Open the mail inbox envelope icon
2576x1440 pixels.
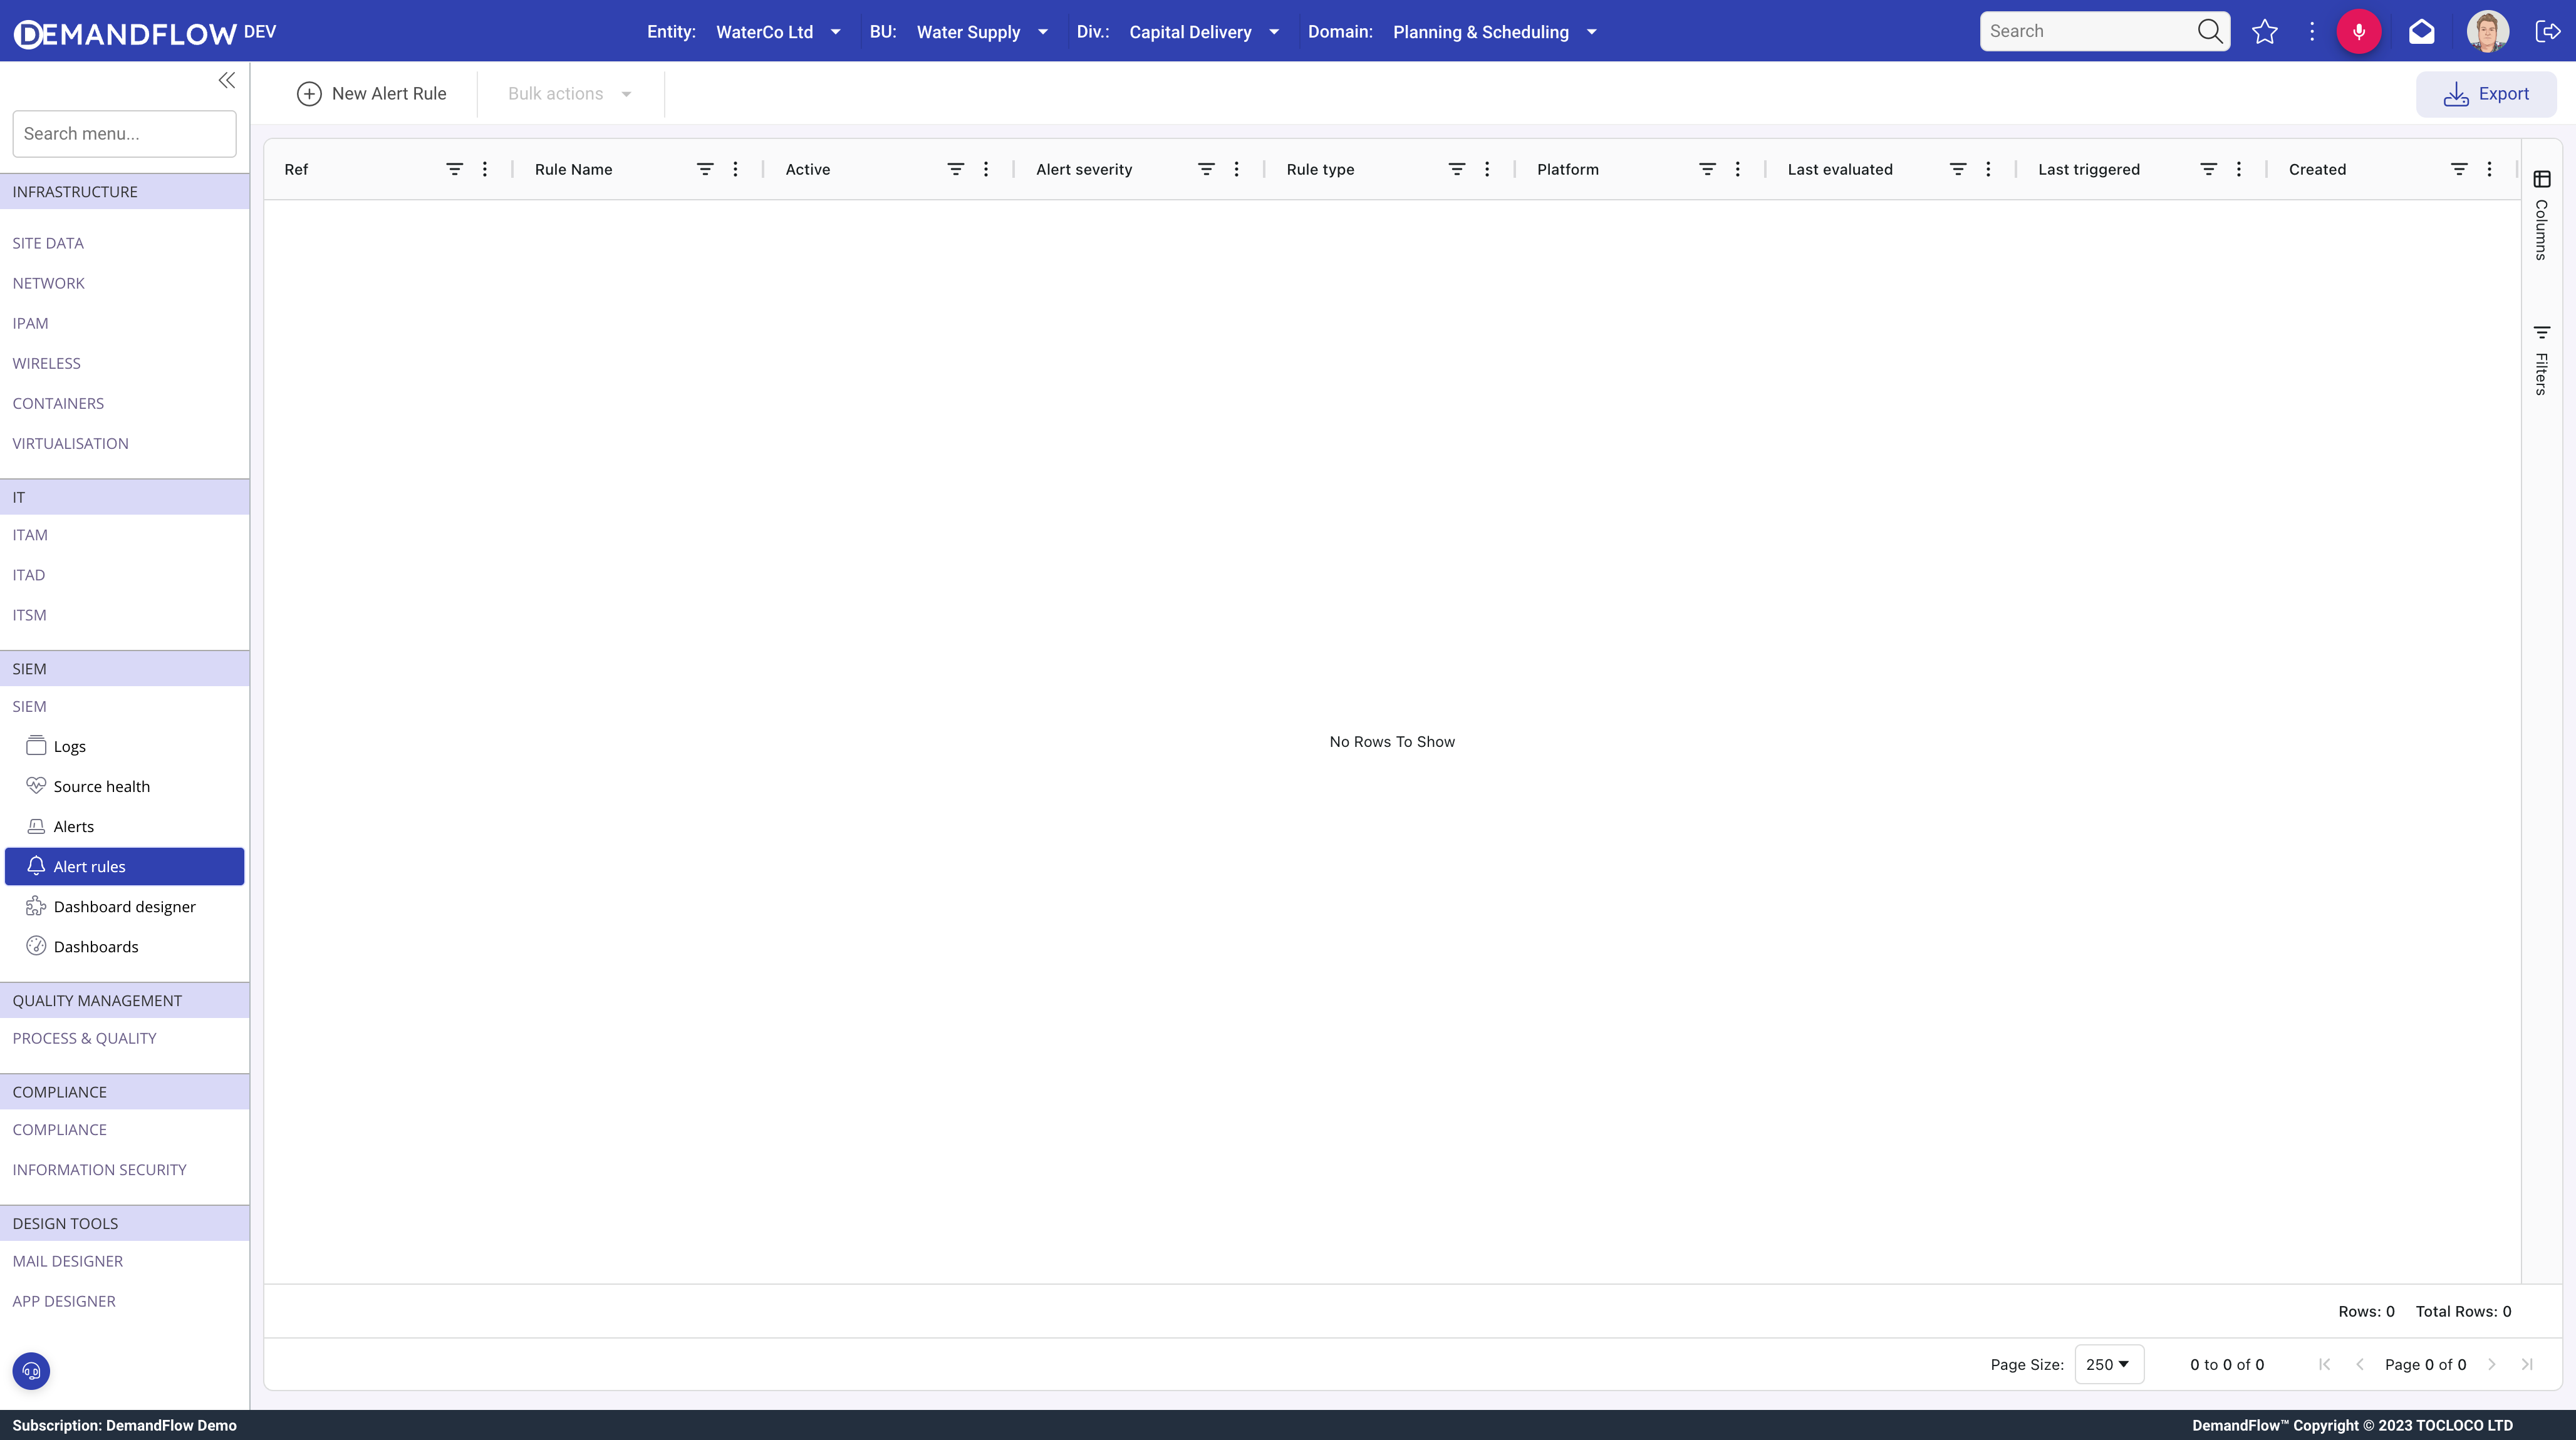[x=2422, y=31]
